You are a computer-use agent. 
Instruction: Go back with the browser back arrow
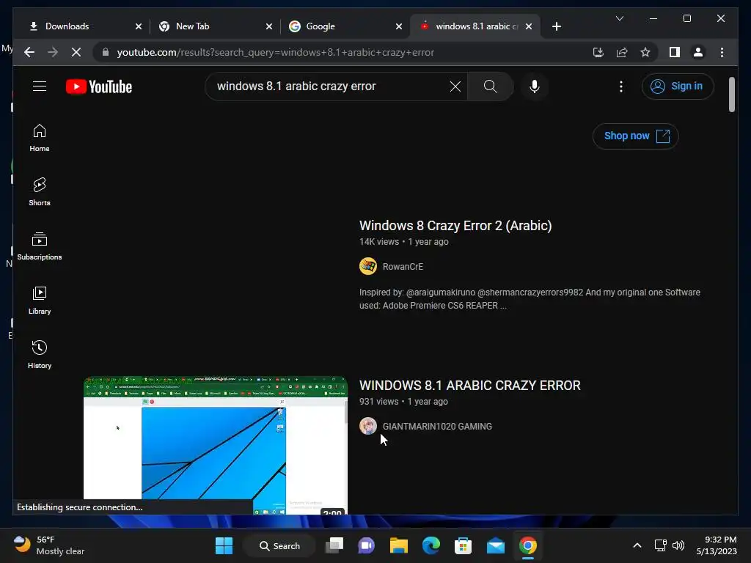pyautogui.click(x=29, y=52)
